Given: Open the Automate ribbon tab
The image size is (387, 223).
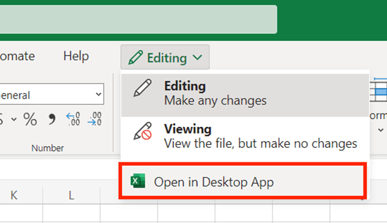Looking at the screenshot, I should pos(17,56).
